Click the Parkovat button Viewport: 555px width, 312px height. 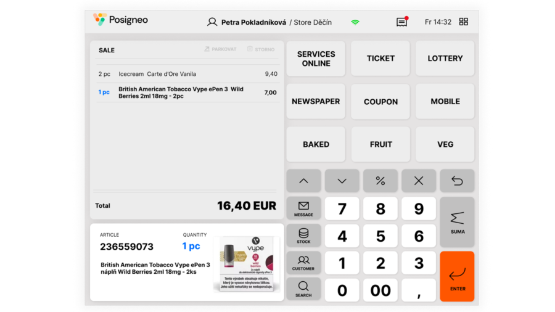[220, 49]
